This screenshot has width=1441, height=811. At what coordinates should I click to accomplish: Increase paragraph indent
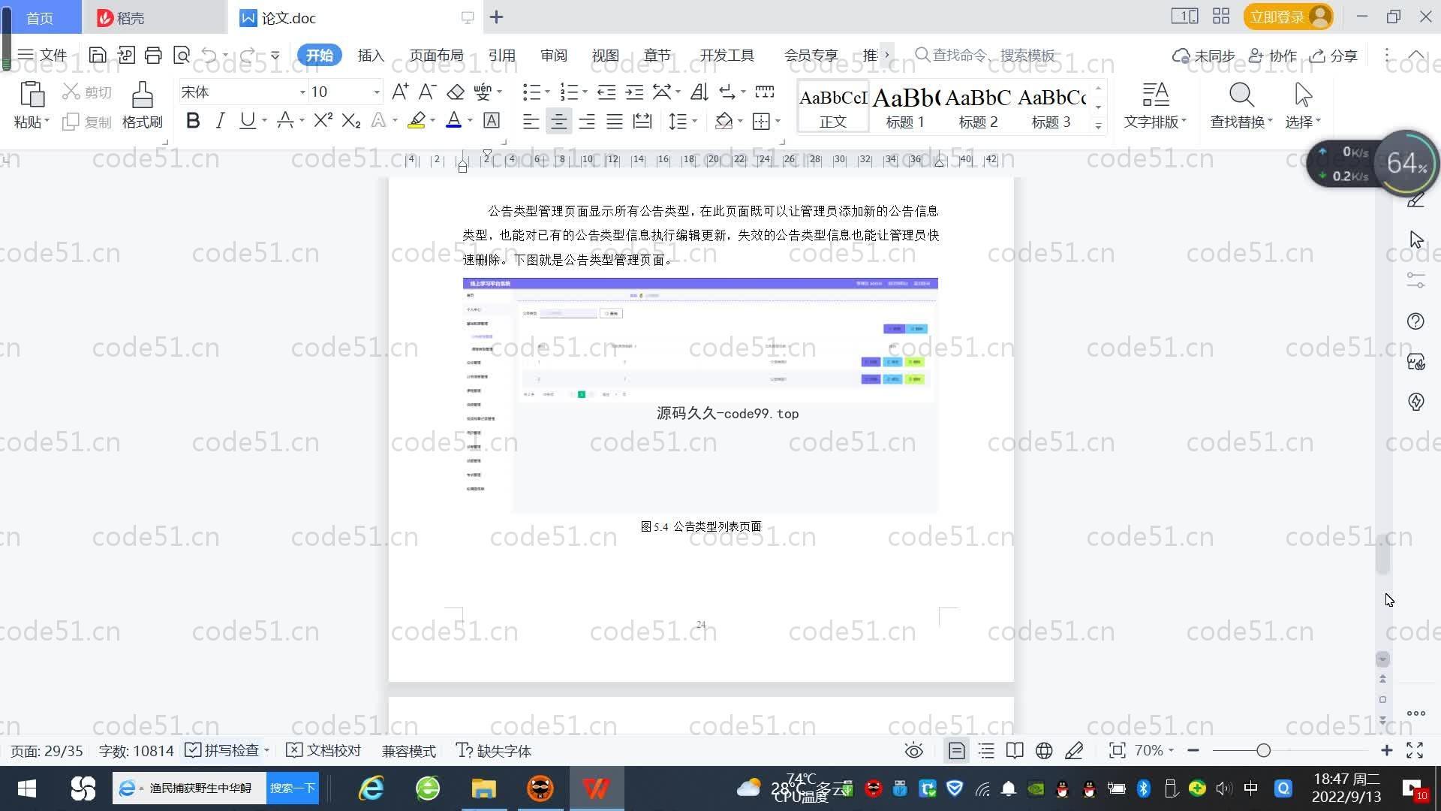click(x=634, y=92)
